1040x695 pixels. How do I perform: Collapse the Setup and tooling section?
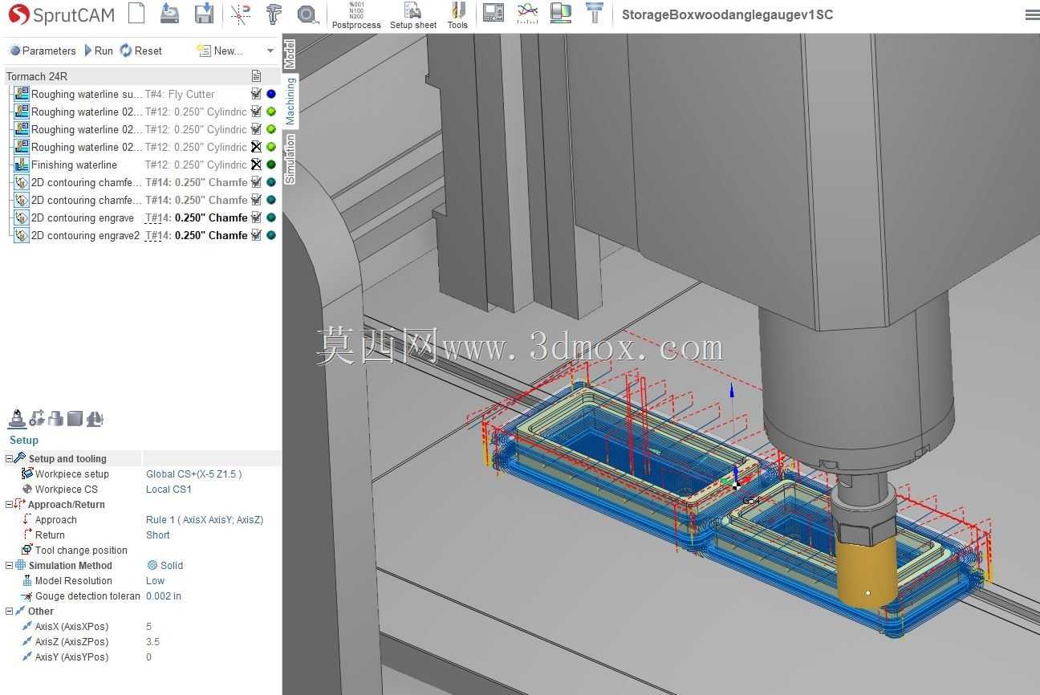9,458
